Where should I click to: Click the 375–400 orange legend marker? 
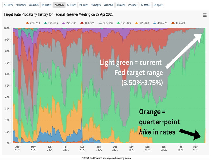(x=142, y=23)
